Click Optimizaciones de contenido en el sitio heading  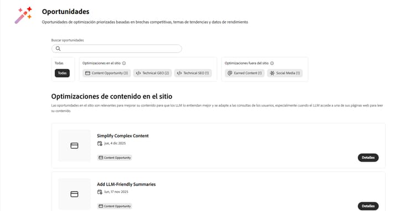pos(112,96)
